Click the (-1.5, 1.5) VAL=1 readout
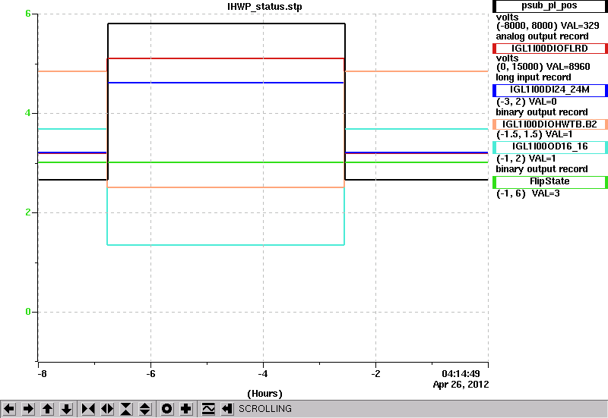Screen dimensions: 608x418 pos(534,134)
